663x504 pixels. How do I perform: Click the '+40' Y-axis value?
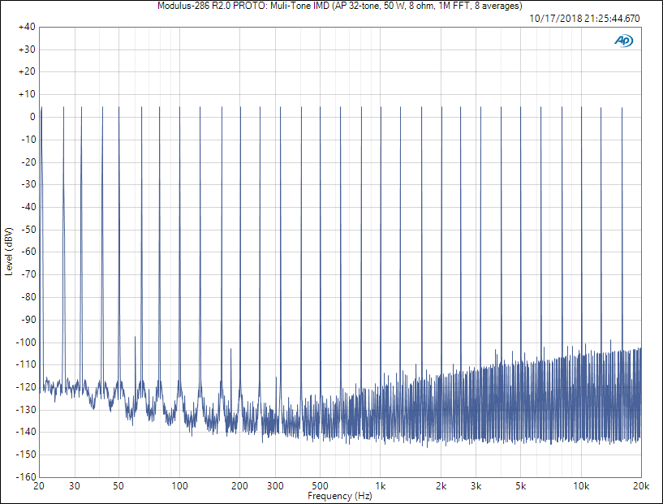click(27, 27)
